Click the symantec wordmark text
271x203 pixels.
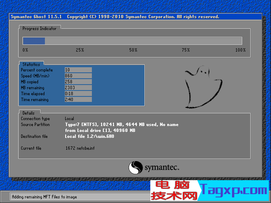pos(162,167)
